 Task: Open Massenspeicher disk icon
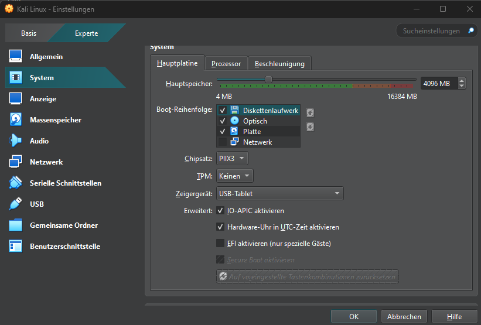[x=16, y=120]
